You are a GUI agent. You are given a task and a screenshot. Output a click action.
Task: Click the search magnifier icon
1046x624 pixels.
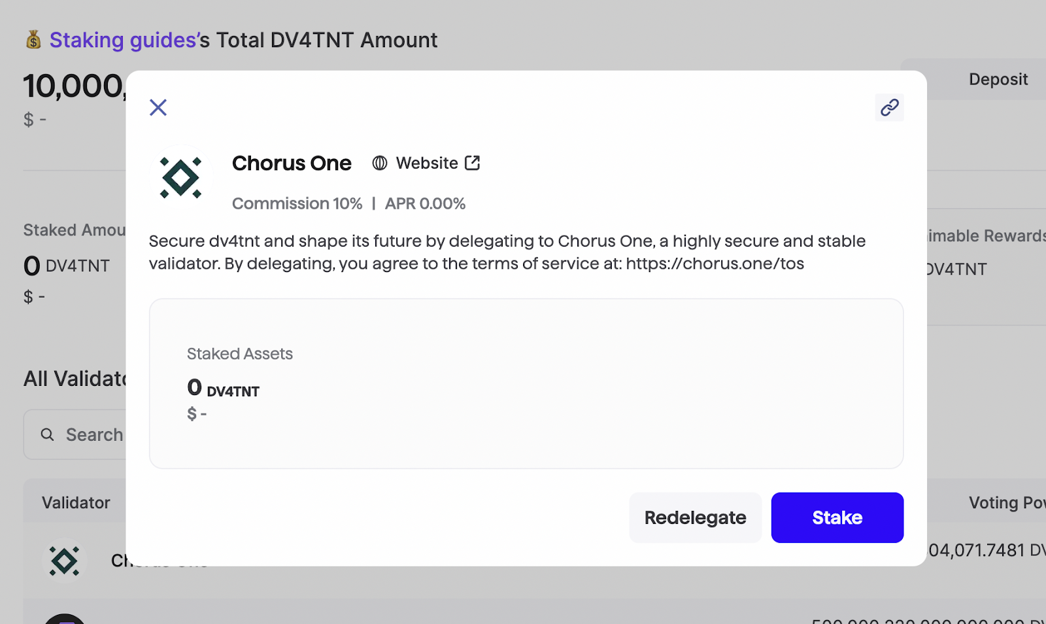[x=47, y=434]
